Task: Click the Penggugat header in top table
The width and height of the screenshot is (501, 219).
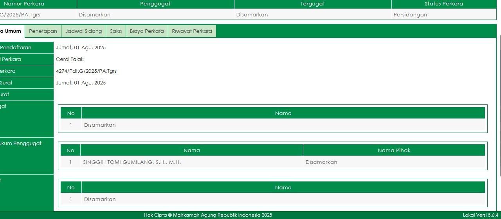Action: [155, 4]
